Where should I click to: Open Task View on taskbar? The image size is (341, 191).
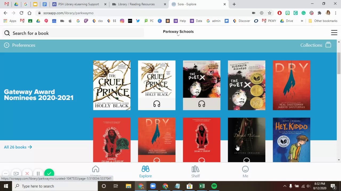tap(116, 186)
